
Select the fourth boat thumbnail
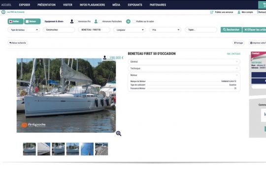(72, 149)
